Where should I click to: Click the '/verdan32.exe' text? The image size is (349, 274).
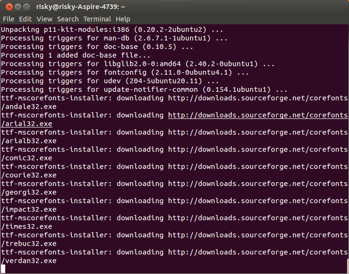(x=29, y=261)
